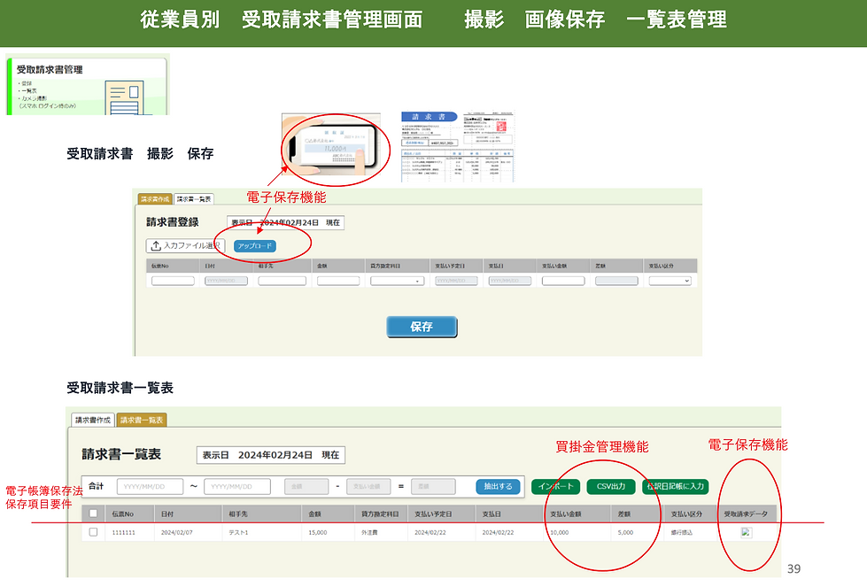Click the first YYYY/MM/DD date filter field
The image size is (867, 587).
[x=150, y=486]
